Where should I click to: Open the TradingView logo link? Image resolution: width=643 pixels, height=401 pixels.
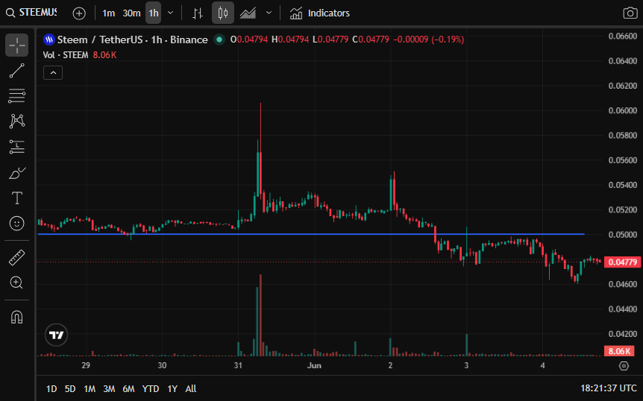tap(56, 335)
